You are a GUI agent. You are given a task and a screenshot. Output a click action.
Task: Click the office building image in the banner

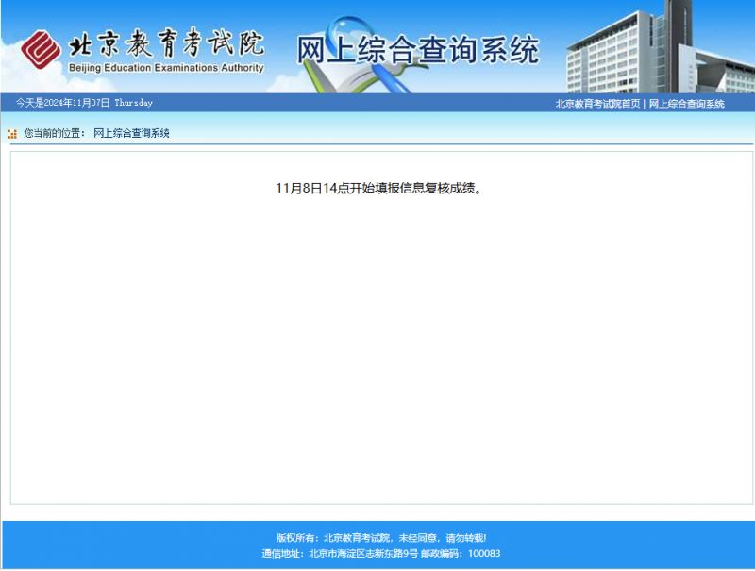(660, 47)
